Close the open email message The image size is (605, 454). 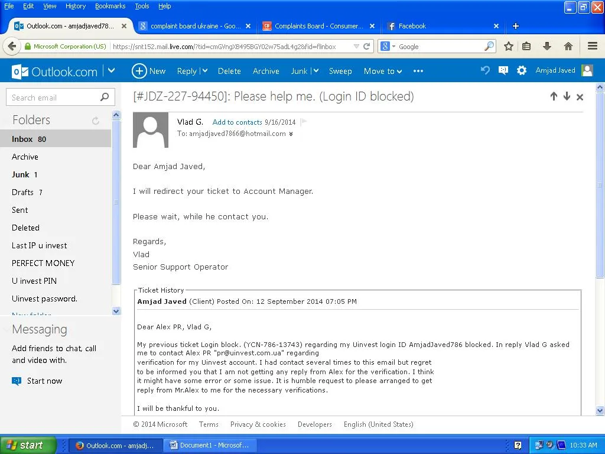[580, 97]
